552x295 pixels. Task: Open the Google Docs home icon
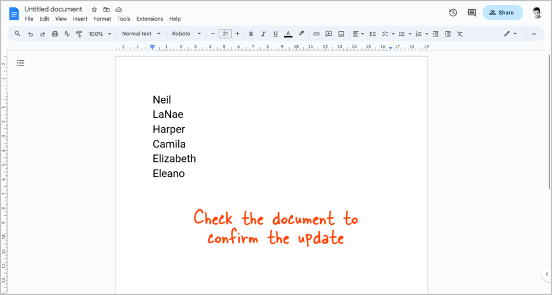[14, 14]
